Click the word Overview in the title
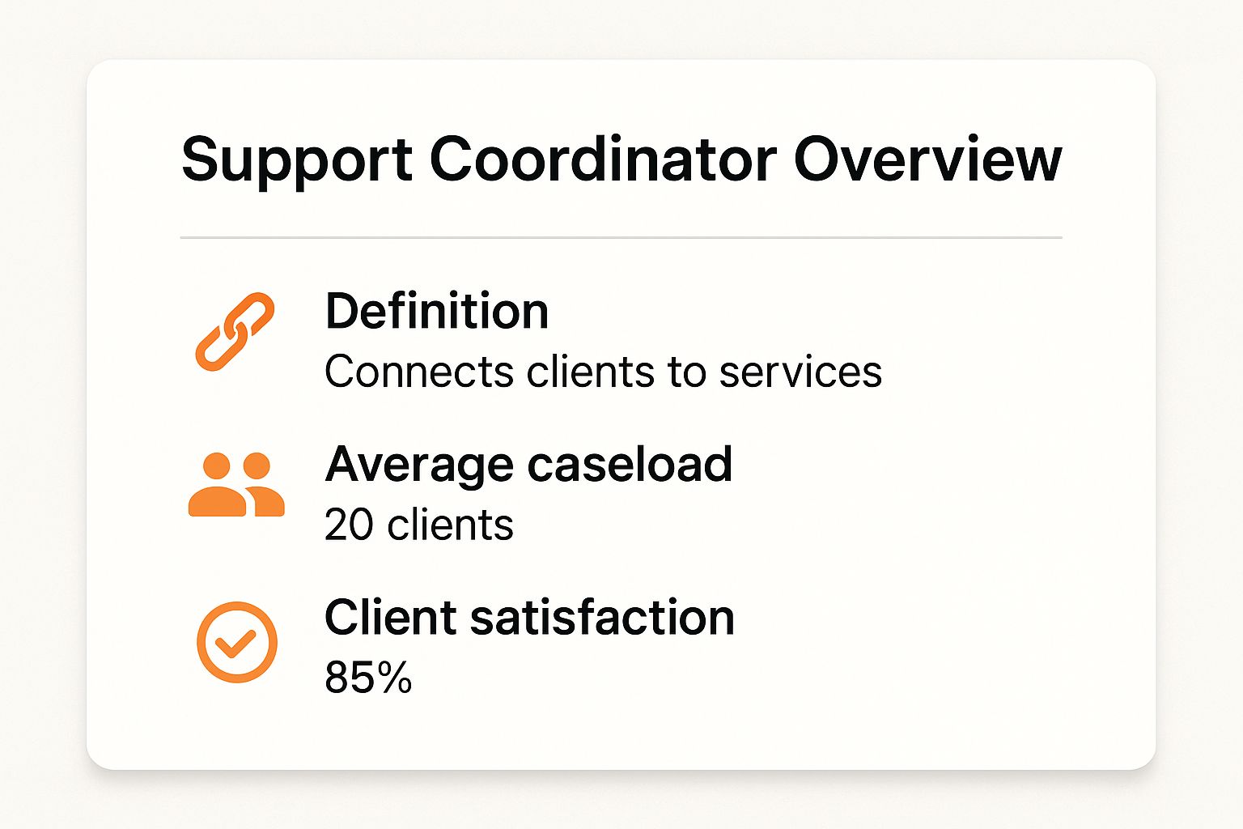The image size is (1243, 829). [927, 159]
